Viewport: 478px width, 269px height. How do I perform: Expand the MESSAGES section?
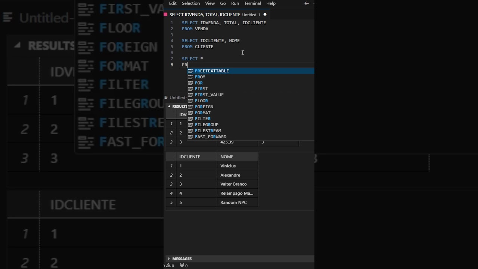[x=169, y=259]
